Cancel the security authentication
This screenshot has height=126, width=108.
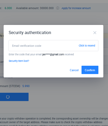tap(74, 70)
